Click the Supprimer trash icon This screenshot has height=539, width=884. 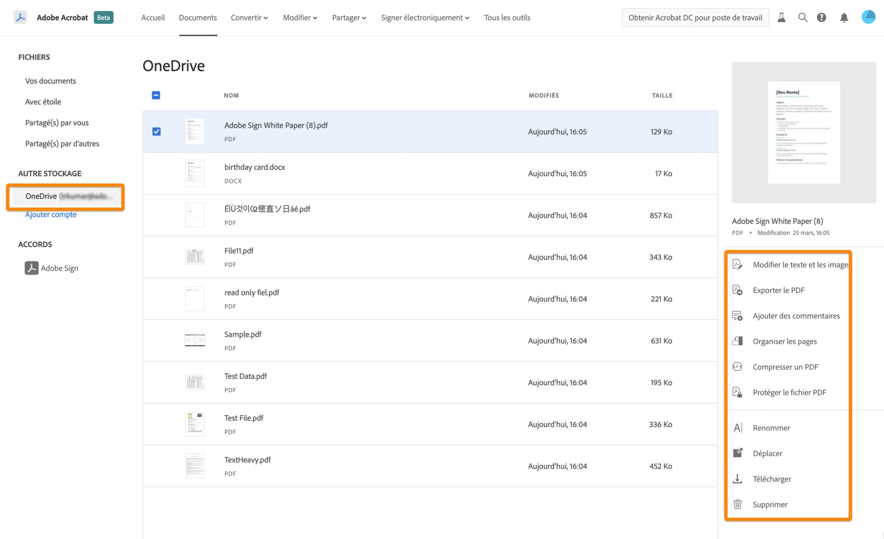tap(737, 504)
